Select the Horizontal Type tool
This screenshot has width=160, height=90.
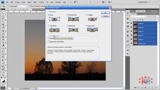3,57
